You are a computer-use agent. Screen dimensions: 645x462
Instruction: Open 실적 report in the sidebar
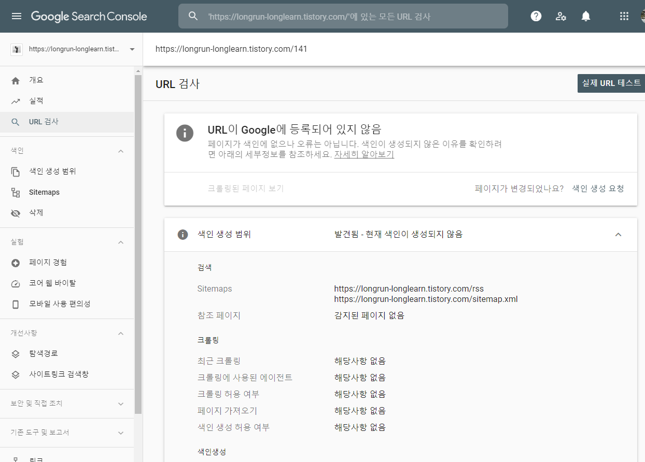[x=67, y=101]
